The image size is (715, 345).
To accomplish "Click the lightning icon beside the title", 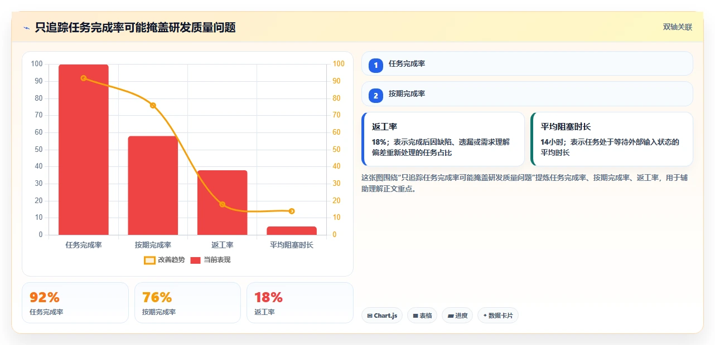I will click(x=26, y=28).
